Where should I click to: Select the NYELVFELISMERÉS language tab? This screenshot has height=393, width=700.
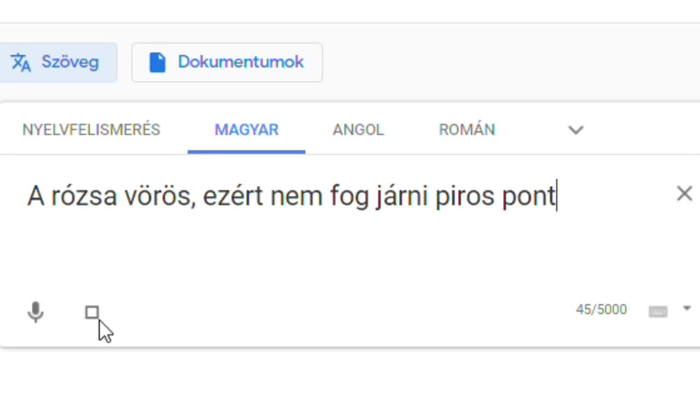coord(91,130)
